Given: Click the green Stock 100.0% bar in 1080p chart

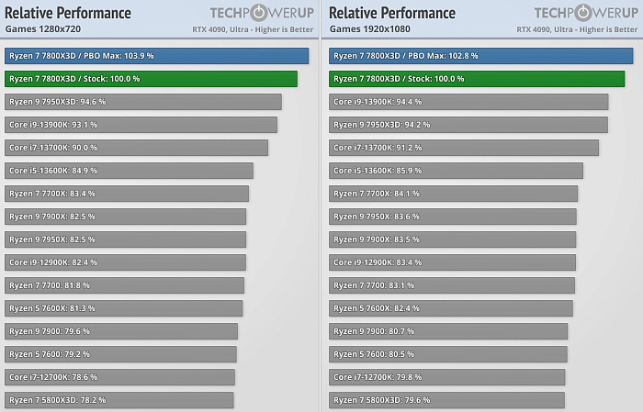Looking at the screenshot, I should pos(477,79).
